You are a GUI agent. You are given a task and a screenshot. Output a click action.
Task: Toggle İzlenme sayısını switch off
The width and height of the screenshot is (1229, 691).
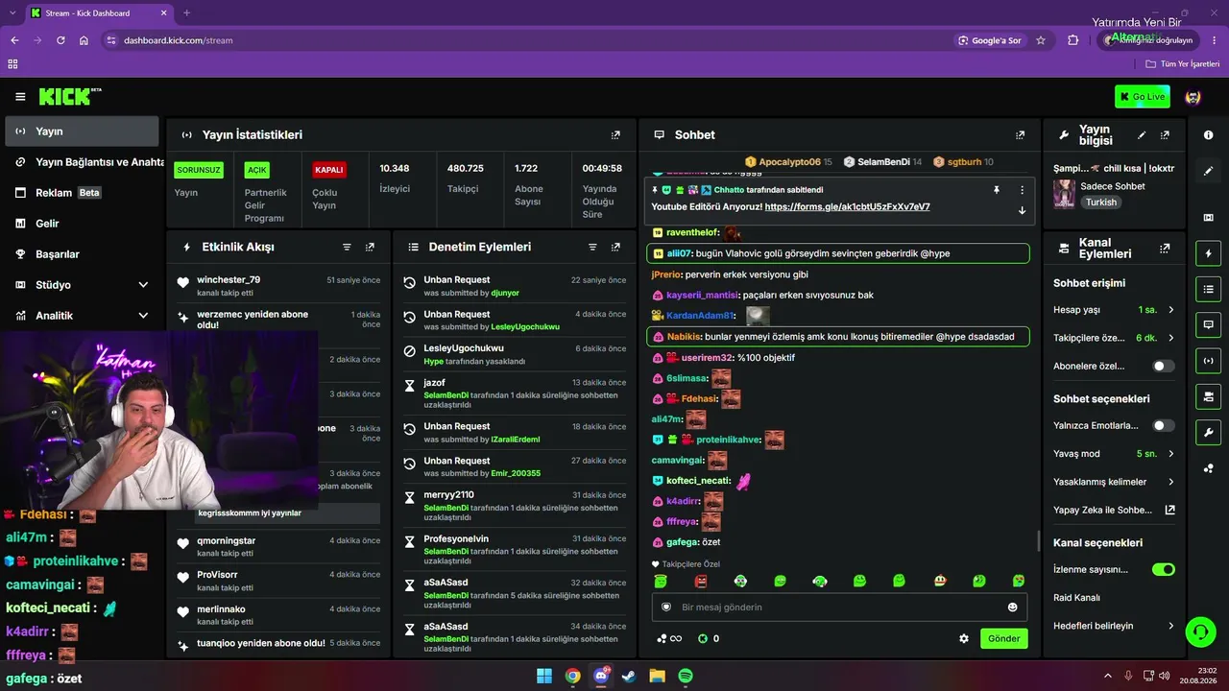pyautogui.click(x=1163, y=569)
